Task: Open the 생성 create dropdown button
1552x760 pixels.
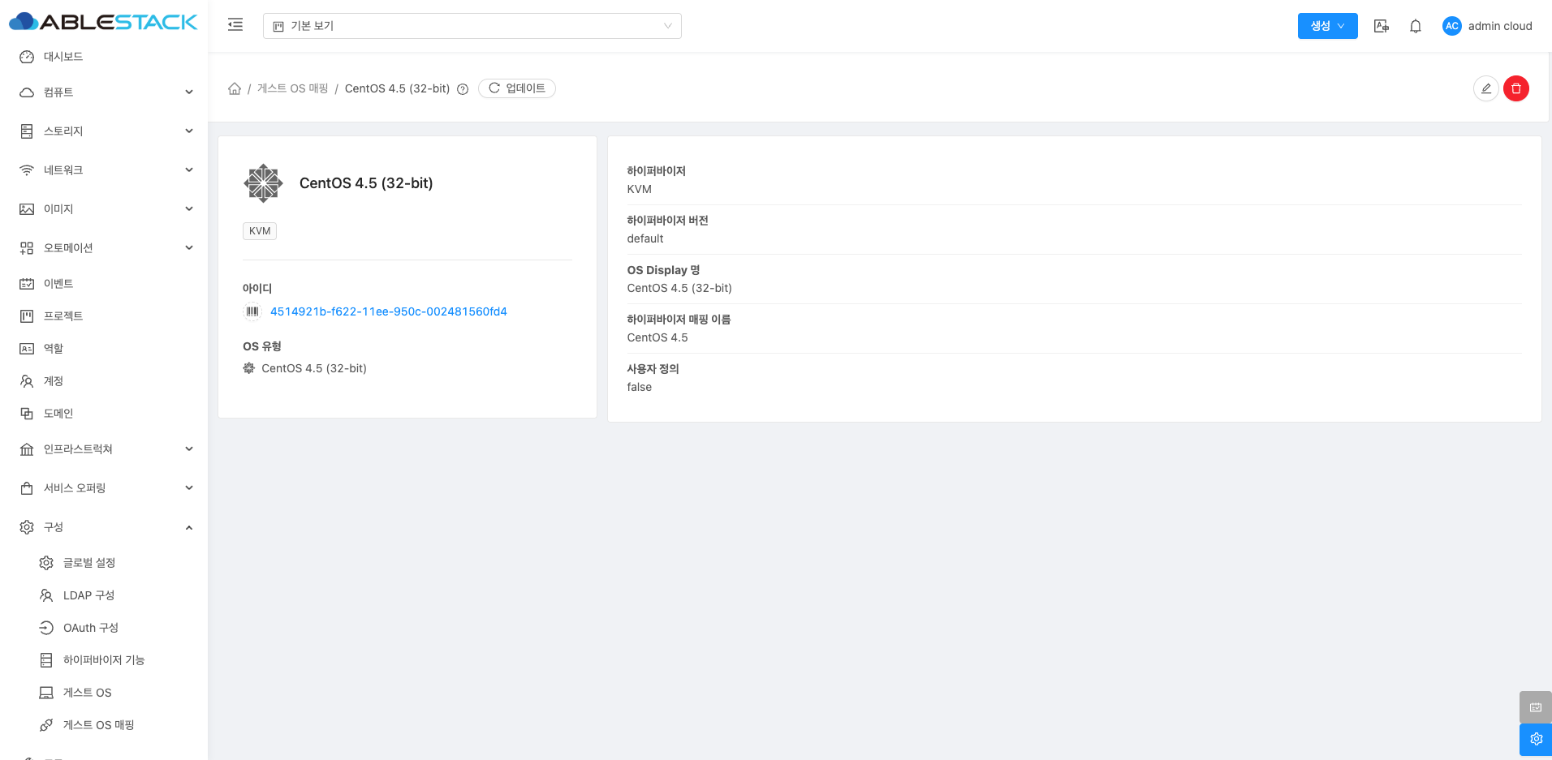Action: 1327,26
